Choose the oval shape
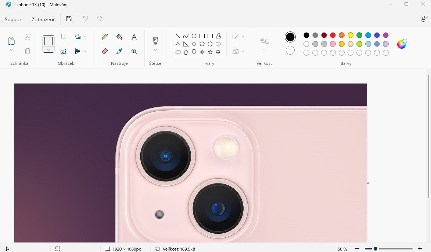Screen dimensions: 431x252 (x=194, y=36)
